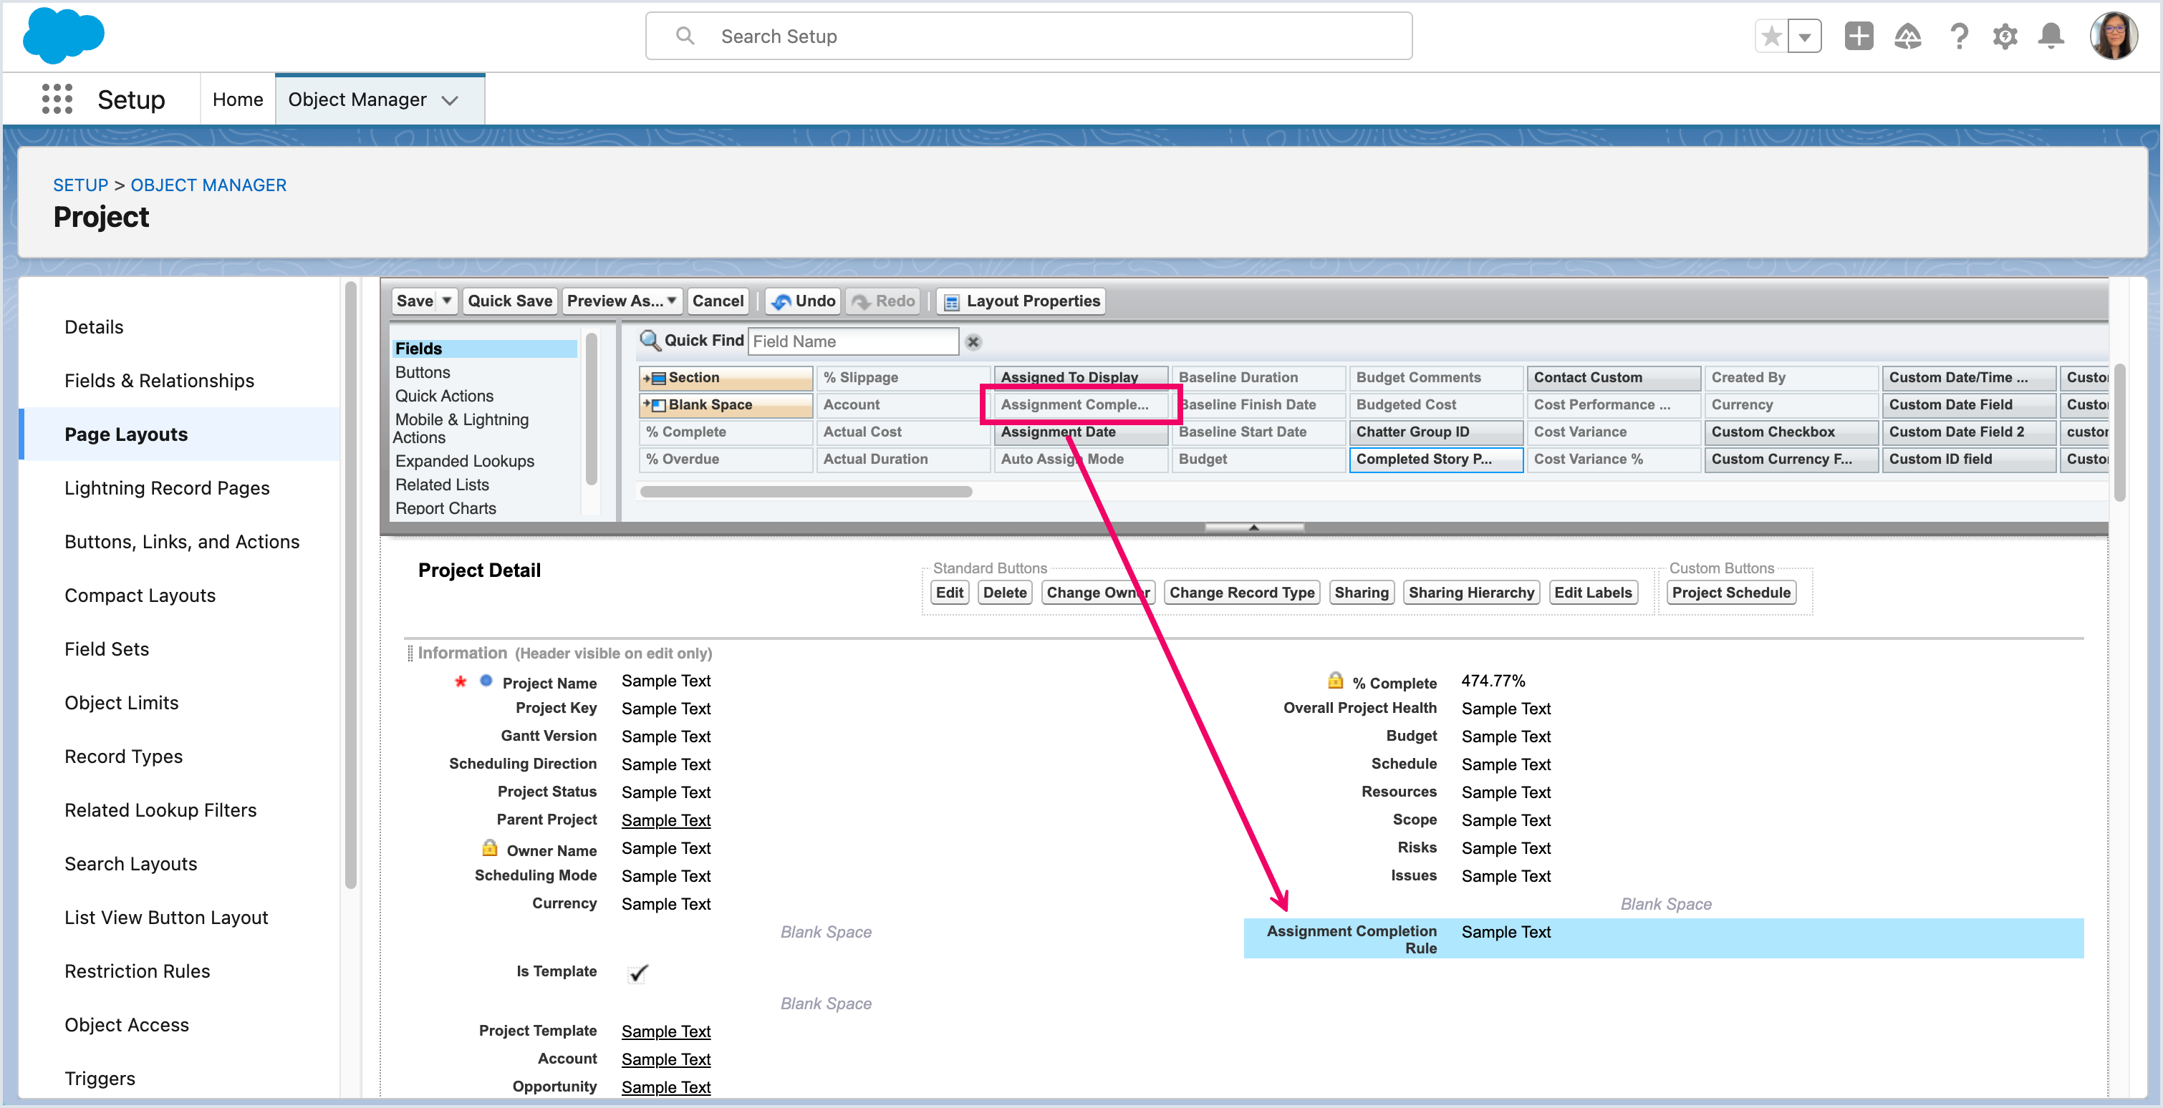This screenshot has width=2163, height=1108.
Task: Click the favorites star icon
Action: click(1772, 36)
